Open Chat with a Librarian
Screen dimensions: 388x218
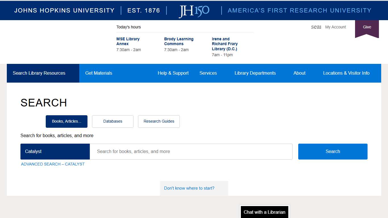pyautogui.click(x=264, y=212)
